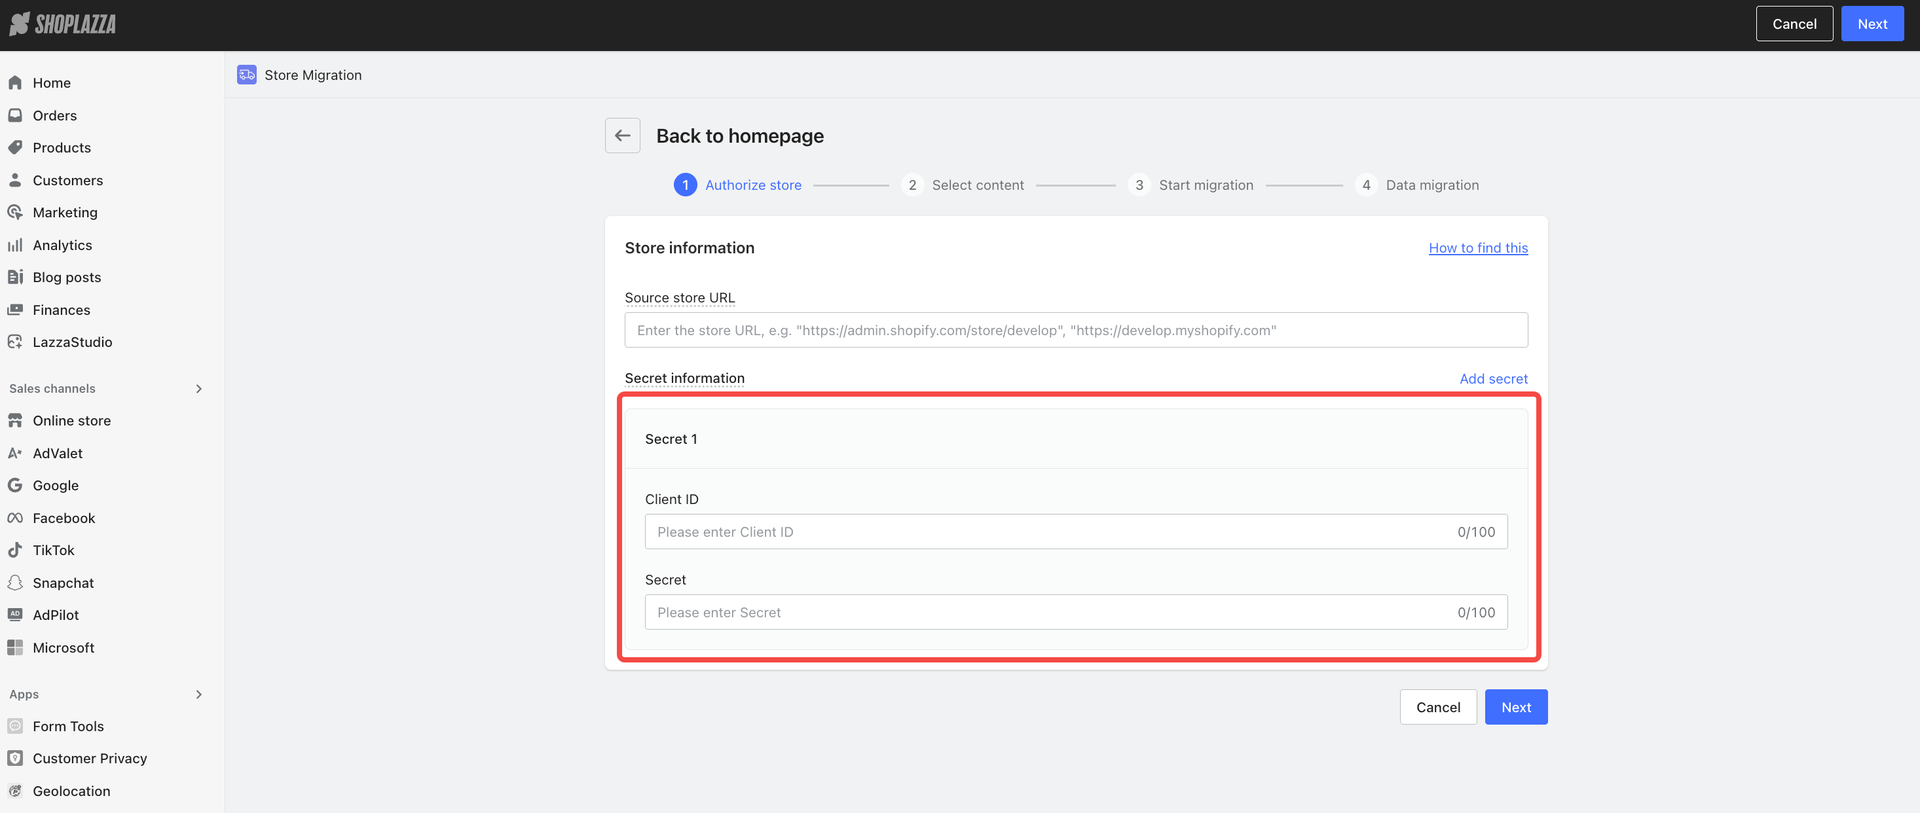Go to Orders menu item
The height and width of the screenshot is (813, 1920).
click(54, 115)
